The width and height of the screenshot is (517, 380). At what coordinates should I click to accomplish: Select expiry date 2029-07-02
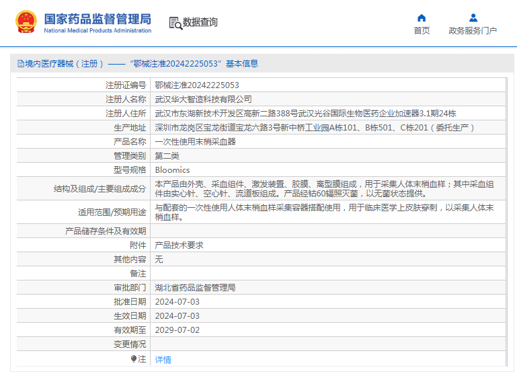pos(177,330)
